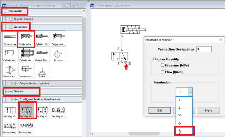Pick the Double acting cylinder component
This screenshot has width=230, height=137.
point(58,38)
